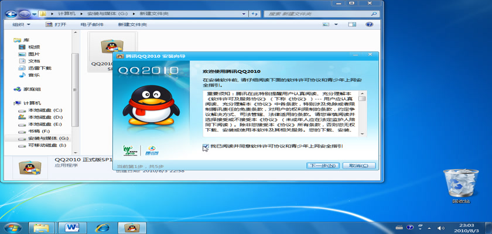Open Microsoft Word from the taskbar
Viewport: 492px width, 234px height.
(x=73, y=226)
